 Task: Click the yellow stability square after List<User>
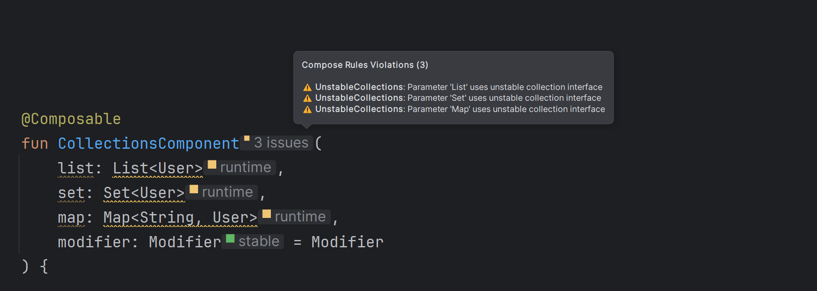(212, 164)
